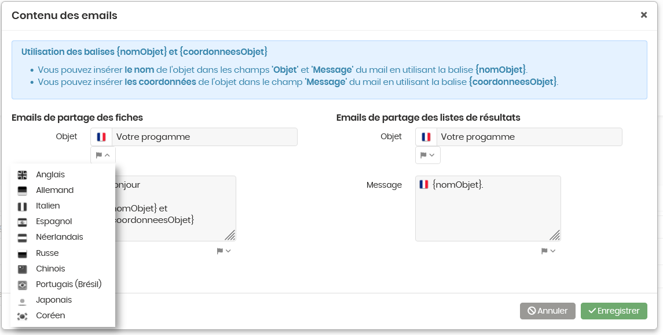
Task: Click the Russian flag icon
Action: pos(23,254)
